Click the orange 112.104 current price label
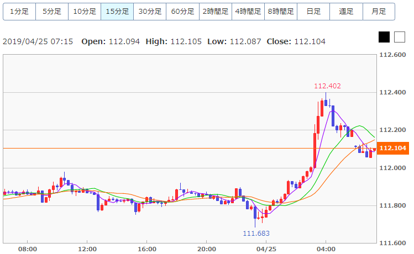The width and height of the screenshot is (414, 254). (392, 148)
